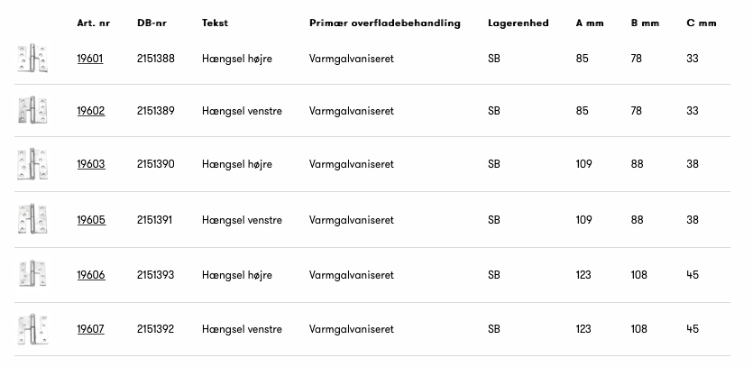Open article number 19601 link
This screenshot has height=367, width=753.
90,59
